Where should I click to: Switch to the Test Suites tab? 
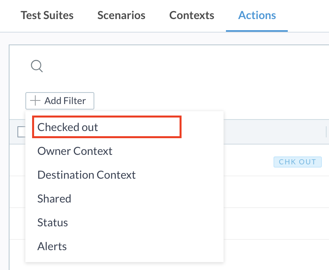47,15
